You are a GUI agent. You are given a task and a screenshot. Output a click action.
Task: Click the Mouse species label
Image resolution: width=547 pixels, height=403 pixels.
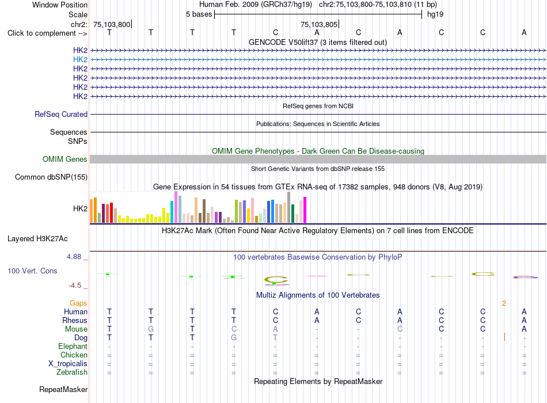coord(77,329)
